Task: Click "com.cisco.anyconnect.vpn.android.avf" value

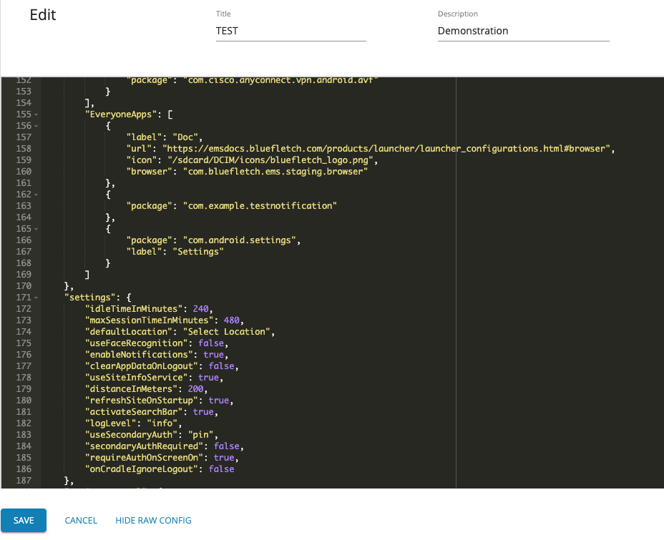Action: click(280, 80)
